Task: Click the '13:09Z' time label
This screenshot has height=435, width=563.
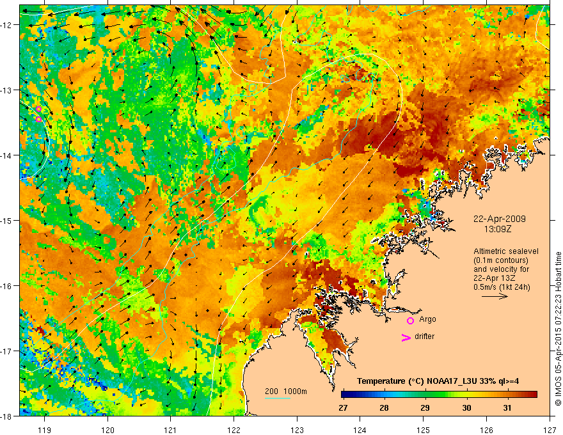Action: coord(497,229)
